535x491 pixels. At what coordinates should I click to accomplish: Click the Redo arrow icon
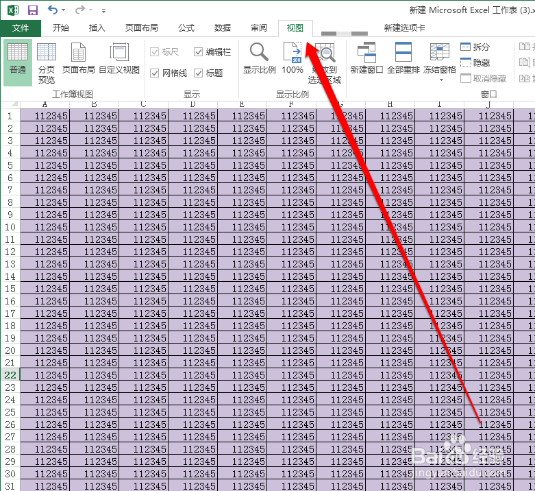coord(80,10)
